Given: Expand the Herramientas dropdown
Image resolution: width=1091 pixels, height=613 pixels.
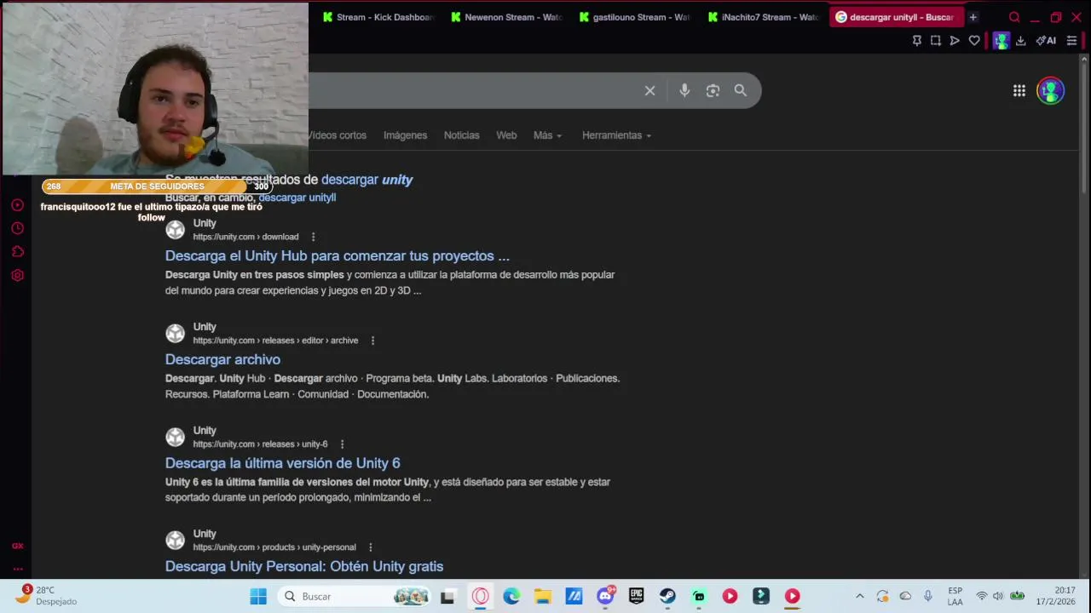Looking at the screenshot, I should 616,135.
